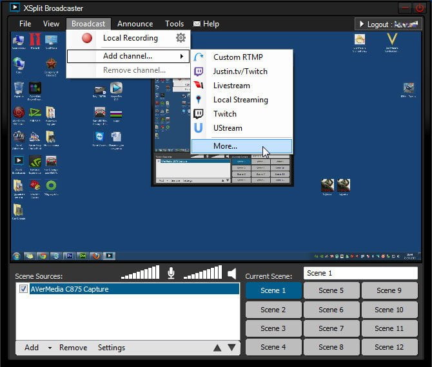Expand the Add source dropdown arrow

(50, 348)
